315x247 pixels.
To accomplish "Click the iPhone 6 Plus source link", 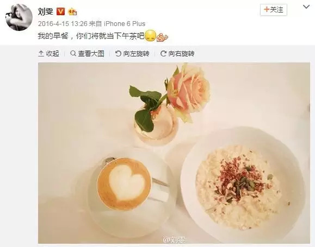I will pos(125,24).
